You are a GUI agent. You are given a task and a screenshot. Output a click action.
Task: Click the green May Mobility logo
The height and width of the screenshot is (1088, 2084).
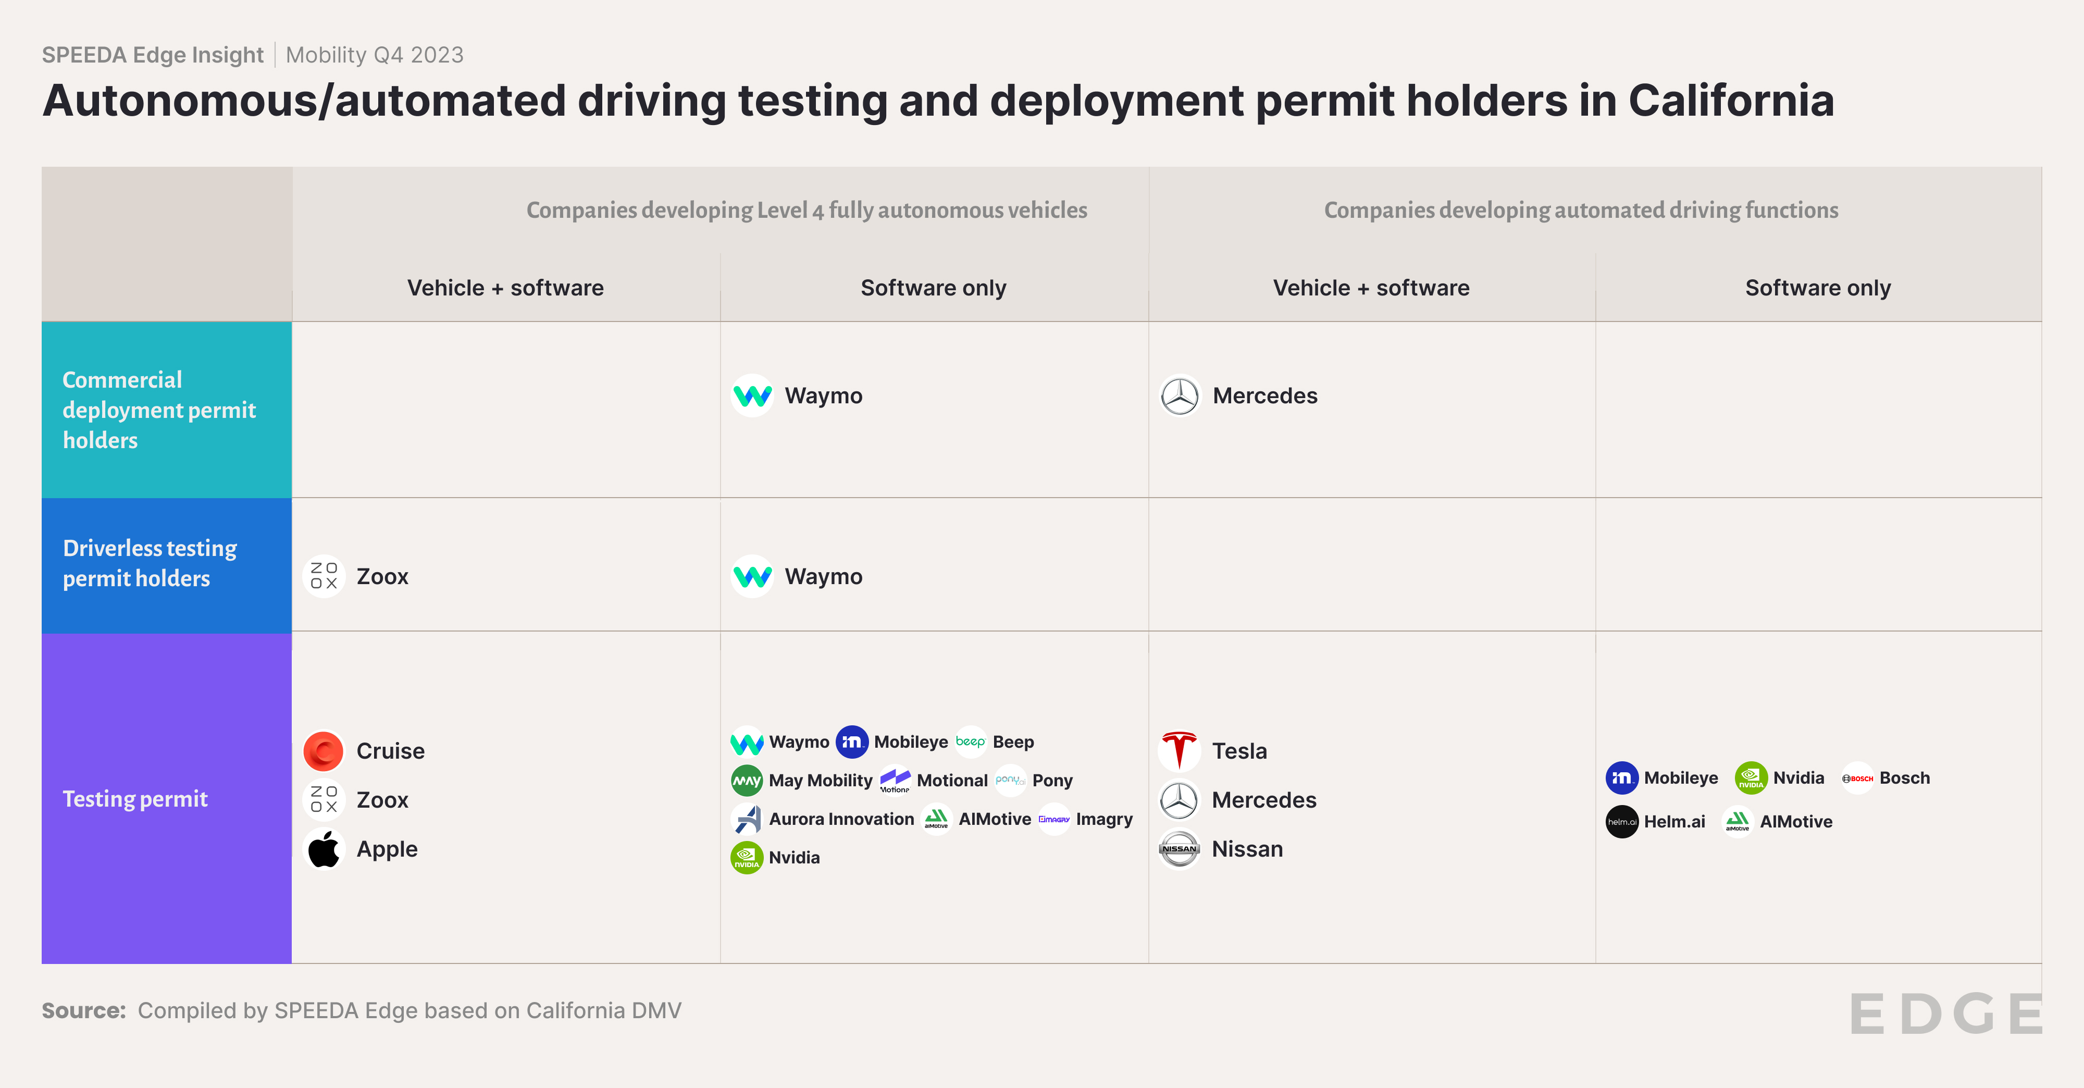(x=747, y=781)
